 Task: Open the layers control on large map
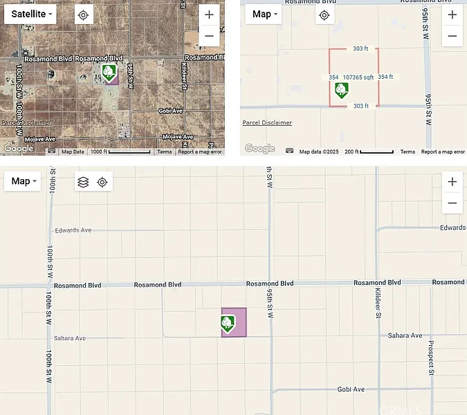click(x=83, y=182)
